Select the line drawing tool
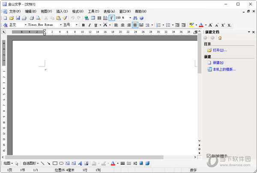The width and height of the screenshot is (257, 173). point(42,163)
